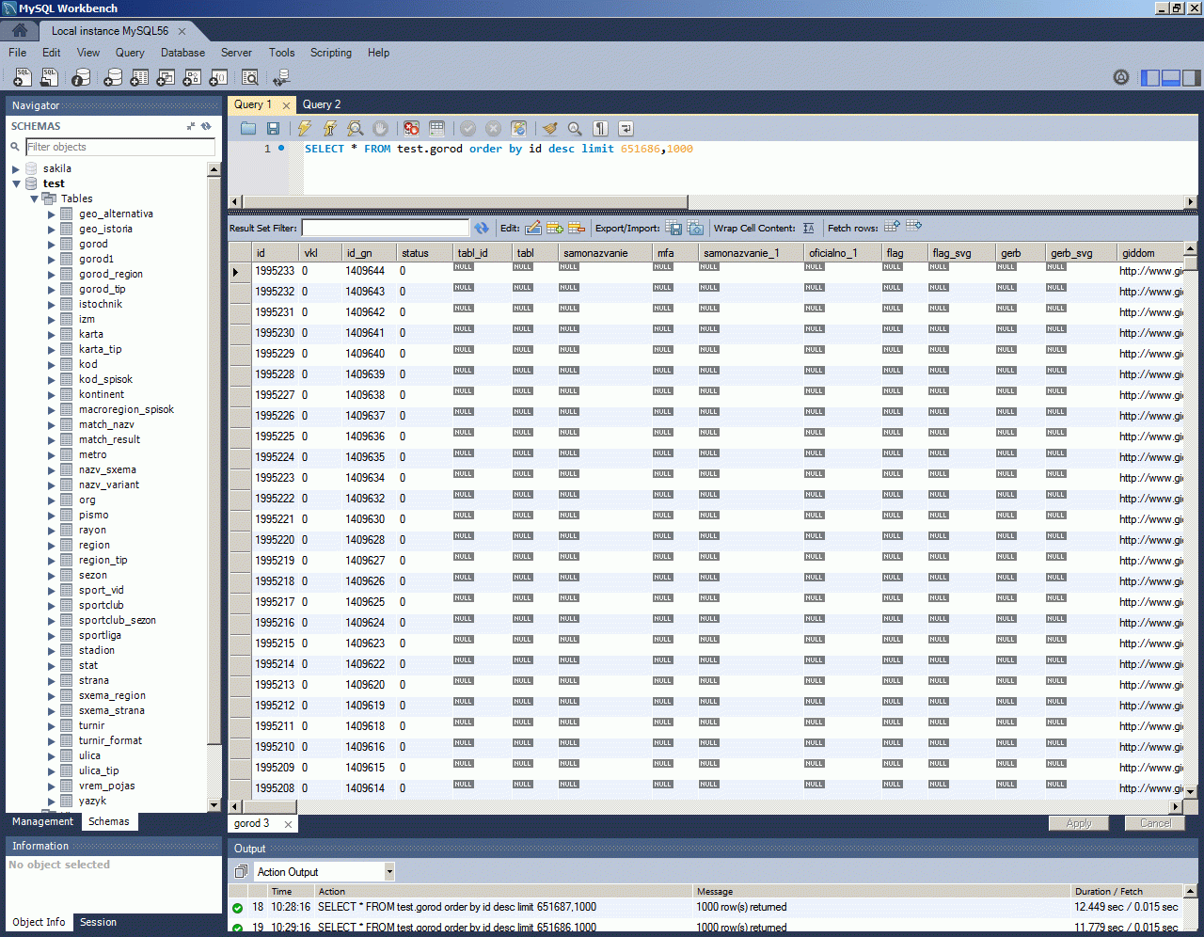The width and height of the screenshot is (1204, 937).
Task: Click the Cancel button
Action: coord(1156,823)
